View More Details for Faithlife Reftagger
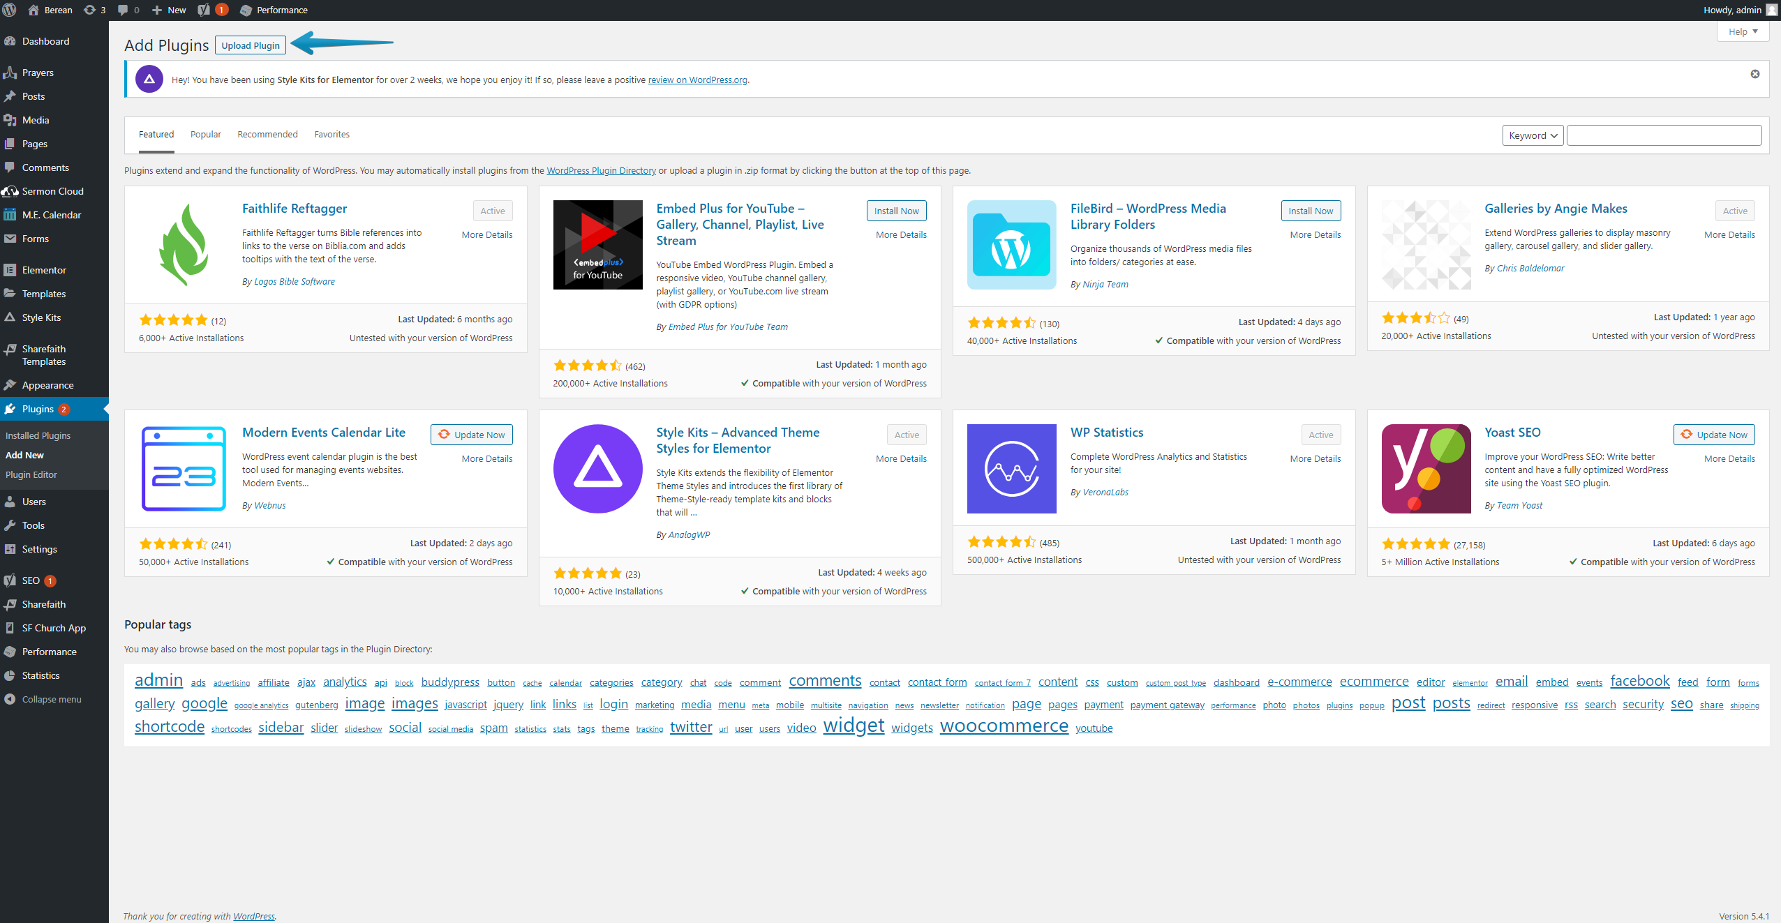 [486, 234]
